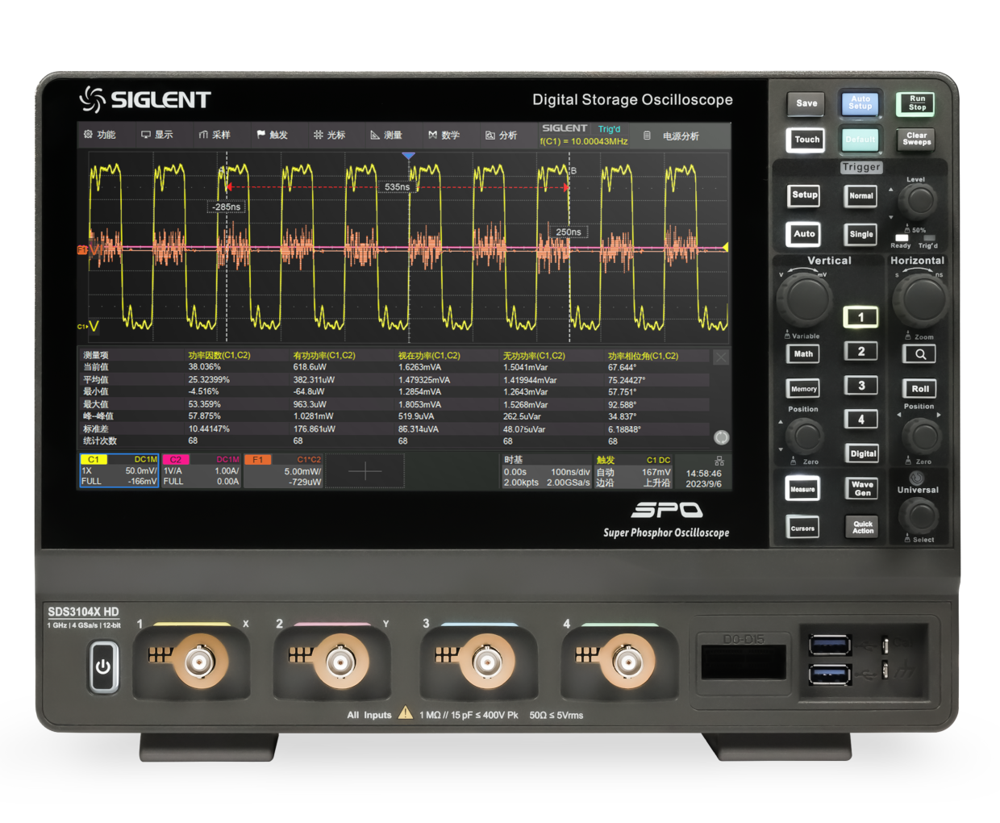Open the 分析 (Analysis) menu
The image size is (1000, 823).
point(502,135)
